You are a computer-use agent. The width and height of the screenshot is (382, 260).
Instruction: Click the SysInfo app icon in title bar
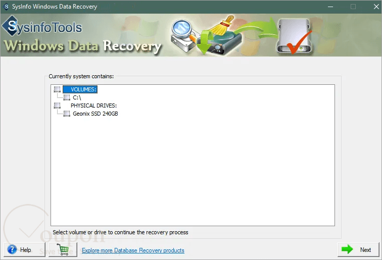[x=7, y=7]
